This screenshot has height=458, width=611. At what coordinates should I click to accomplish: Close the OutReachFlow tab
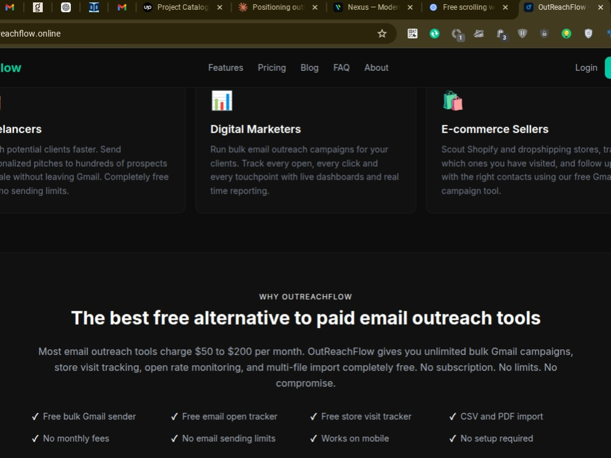point(601,7)
